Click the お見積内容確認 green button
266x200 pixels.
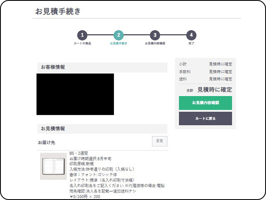205,103
